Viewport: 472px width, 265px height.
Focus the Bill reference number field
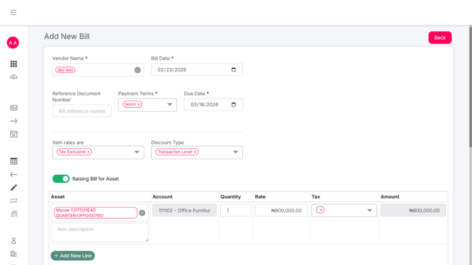click(82, 111)
